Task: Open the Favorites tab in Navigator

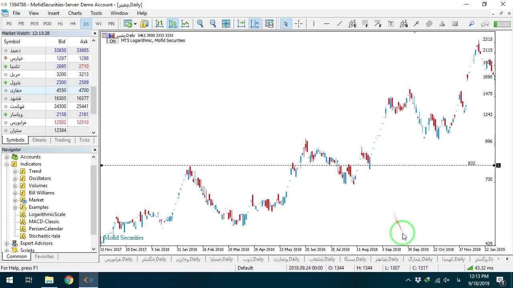Action: coord(44,256)
